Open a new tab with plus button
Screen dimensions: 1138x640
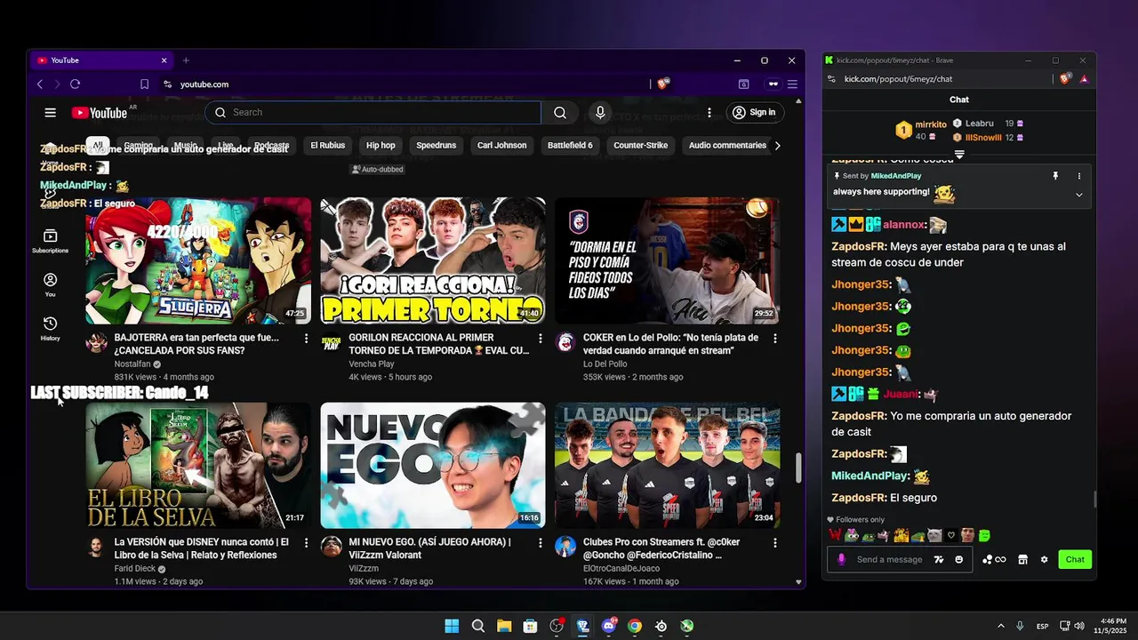[186, 60]
